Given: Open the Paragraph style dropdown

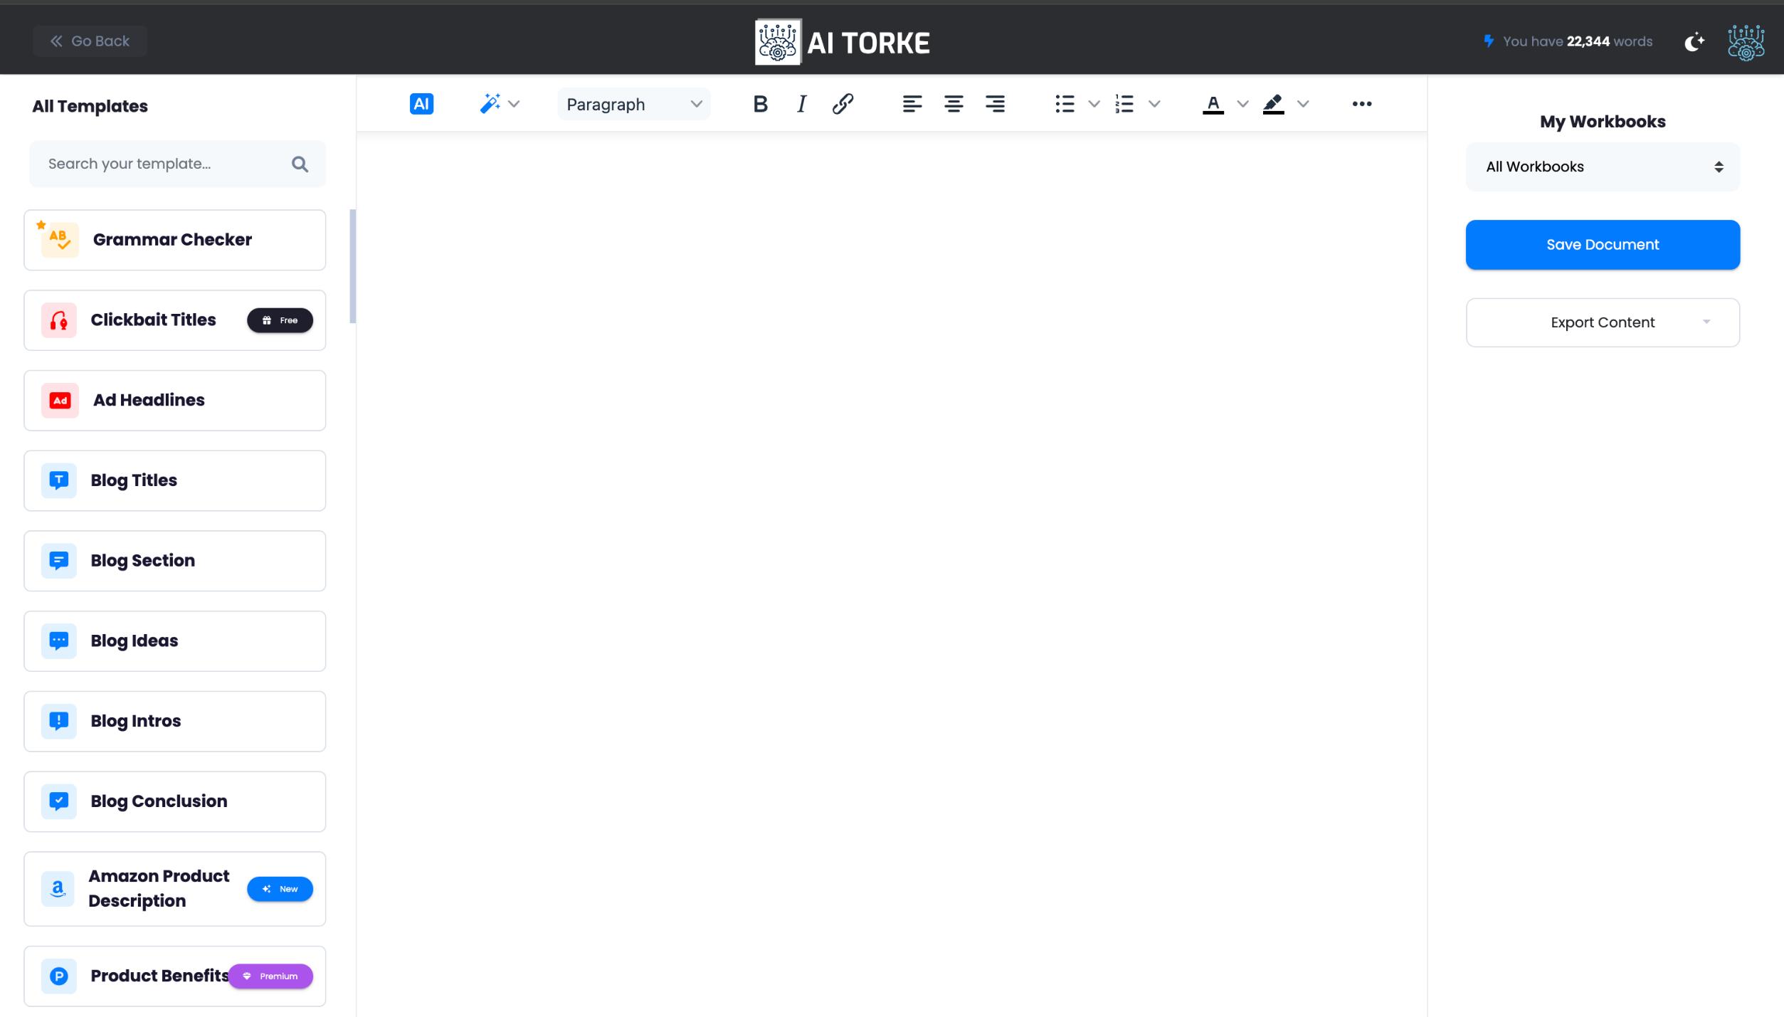Looking at the screenshot, I should point(633,104).
